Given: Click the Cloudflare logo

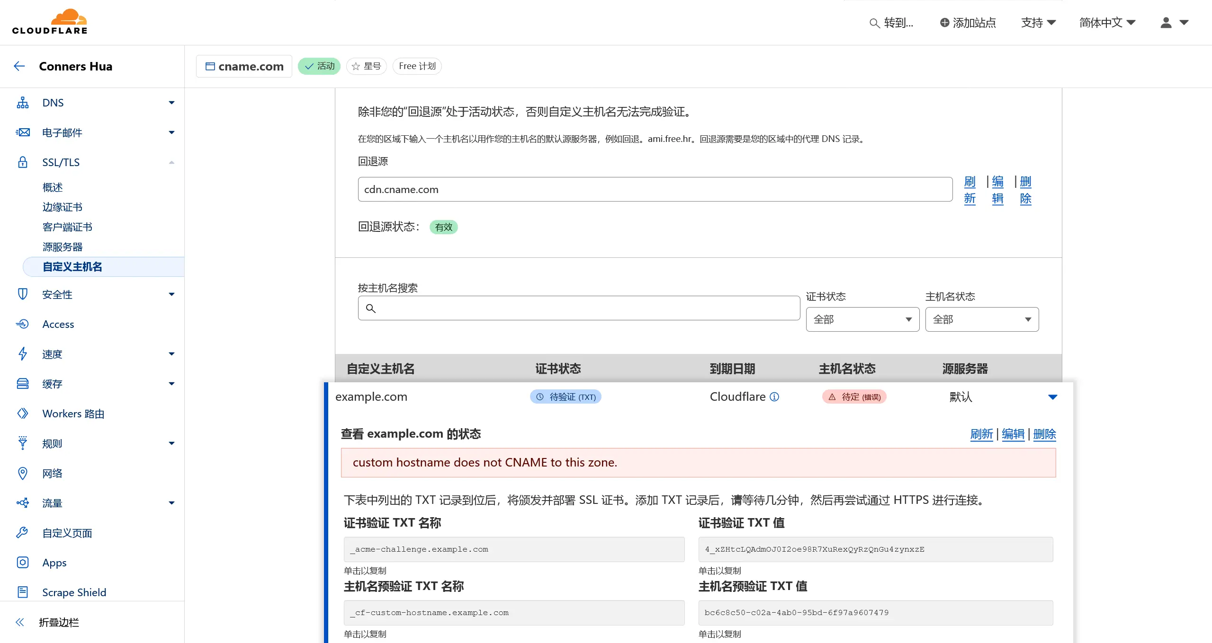Looking at the screenshot, I should tap(50, 22).
